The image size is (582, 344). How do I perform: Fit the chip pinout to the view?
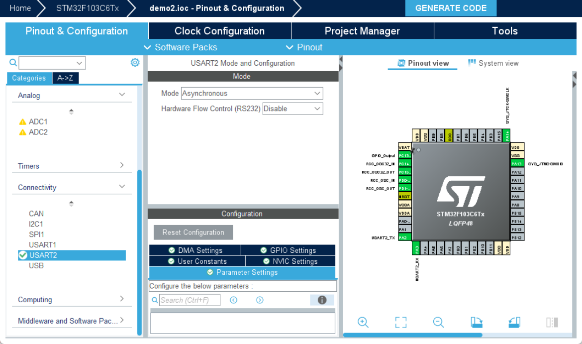click(401, 322)
